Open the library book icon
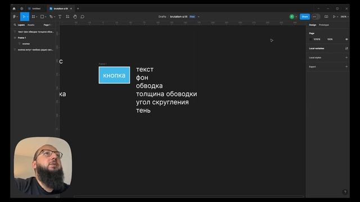Viewport: 360px width, 202px height. (326, 17)
